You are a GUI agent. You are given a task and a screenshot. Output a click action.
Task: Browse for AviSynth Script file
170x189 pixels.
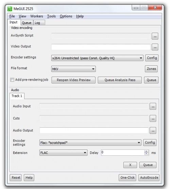pyautogui.click(x=155, y=36)
